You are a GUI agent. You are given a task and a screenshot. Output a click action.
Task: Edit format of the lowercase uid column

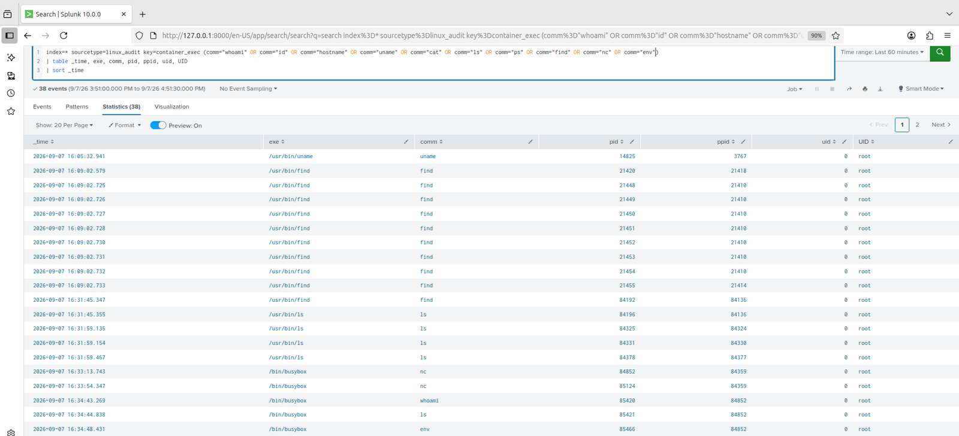(844, 142)
